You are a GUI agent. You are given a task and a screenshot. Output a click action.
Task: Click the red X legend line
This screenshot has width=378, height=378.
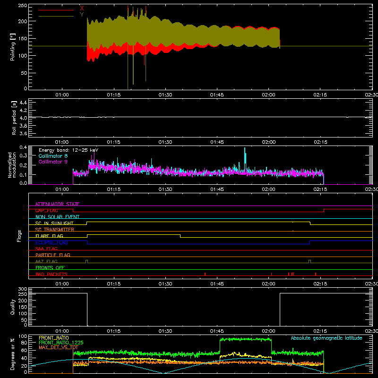[56, 10]
